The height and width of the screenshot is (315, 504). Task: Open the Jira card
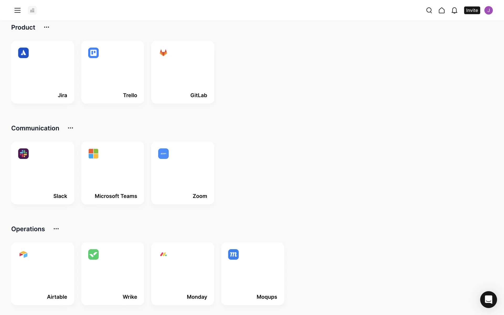[x=43, y=72]
